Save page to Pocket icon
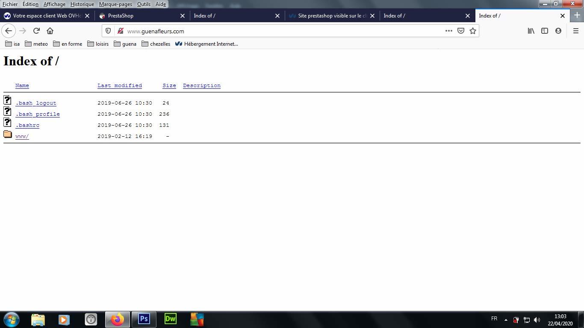This screenshot has width=584, height=328. (x=461, y=31)
